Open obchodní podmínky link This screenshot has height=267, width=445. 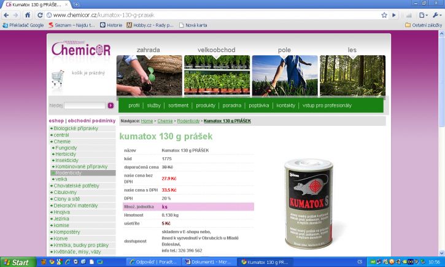(x=91, y=121)
